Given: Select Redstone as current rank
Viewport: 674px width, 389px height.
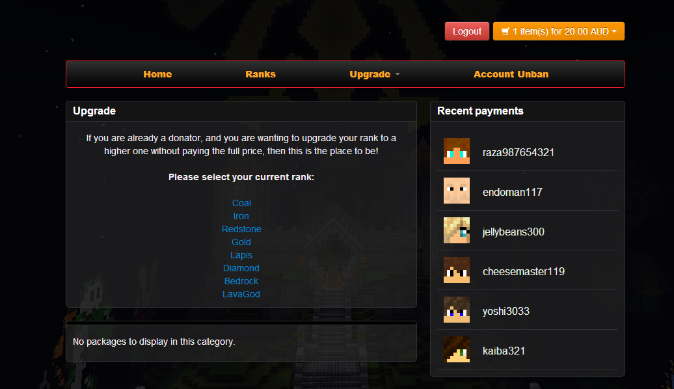Looking at the screenshot, I should (x=241, y=229).
